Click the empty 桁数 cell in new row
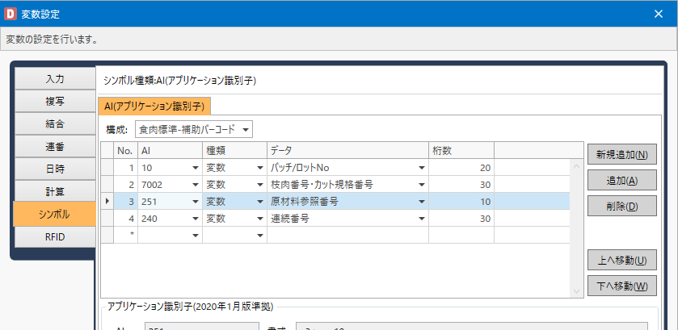678x330 pixels. 461,235
